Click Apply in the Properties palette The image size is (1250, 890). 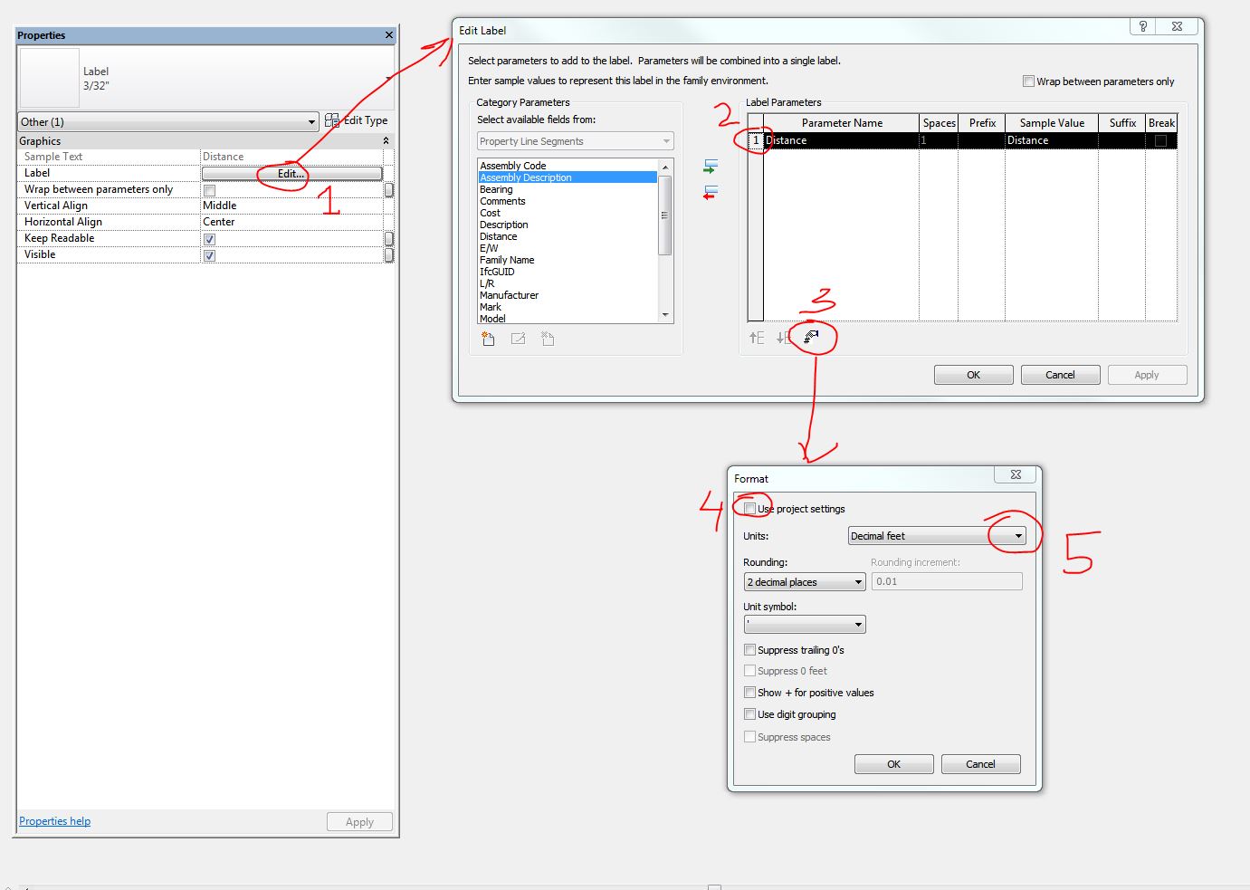[359, 822]
